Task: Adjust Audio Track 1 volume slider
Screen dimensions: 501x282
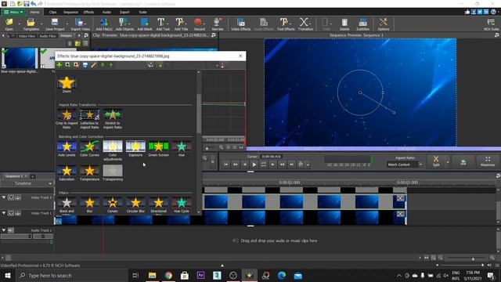Action: pyautogui.click(x=16, y=237)
